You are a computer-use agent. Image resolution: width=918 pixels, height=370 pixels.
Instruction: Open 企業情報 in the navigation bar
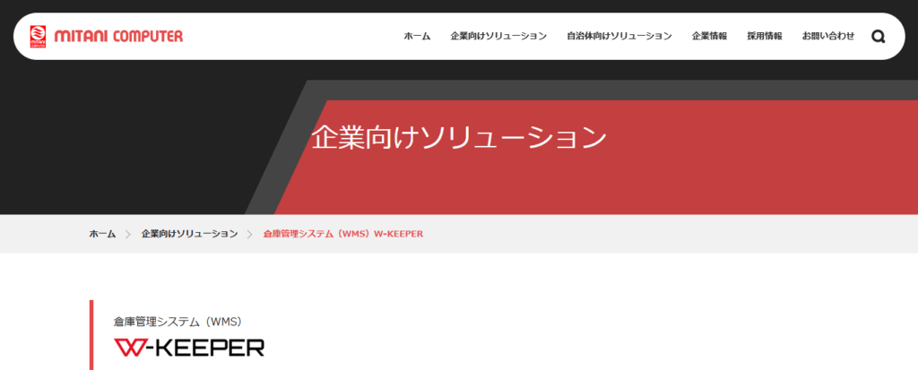pos(709,37)
